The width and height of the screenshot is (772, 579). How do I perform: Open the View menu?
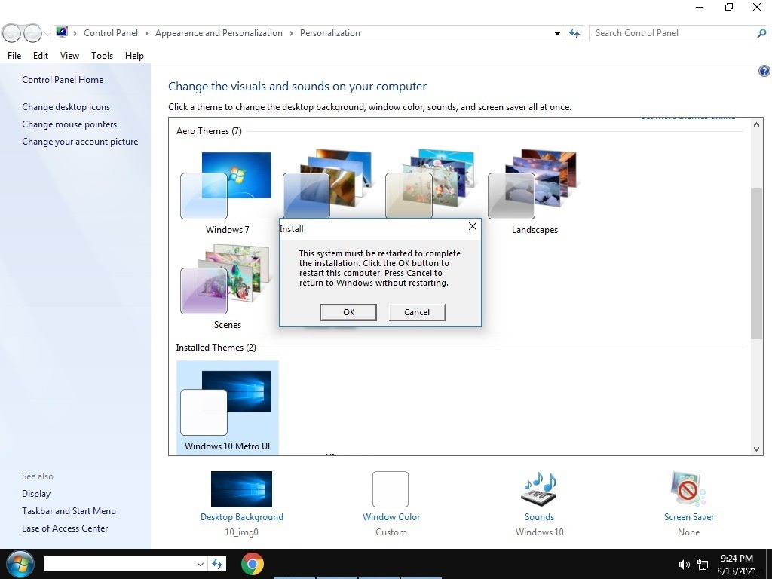tap(69, 55)
